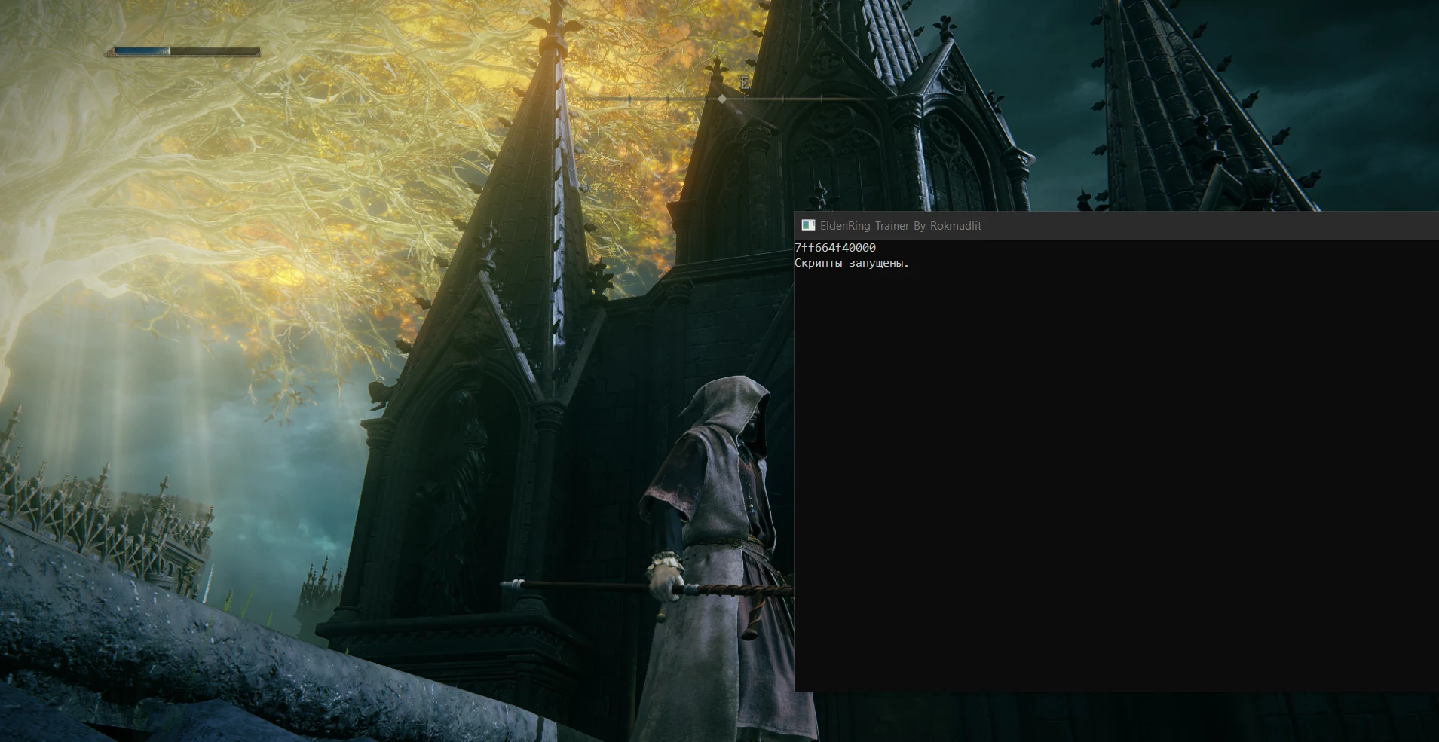Click the "Скрипты запущены." console line

852,264
